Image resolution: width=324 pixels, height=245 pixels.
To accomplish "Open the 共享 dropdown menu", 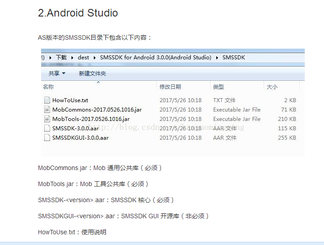I will coord(57,73).
